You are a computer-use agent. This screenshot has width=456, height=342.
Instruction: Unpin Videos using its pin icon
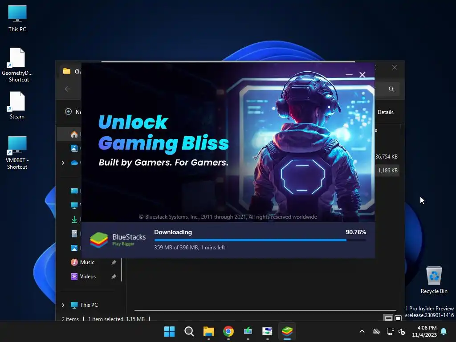[114, 277]
